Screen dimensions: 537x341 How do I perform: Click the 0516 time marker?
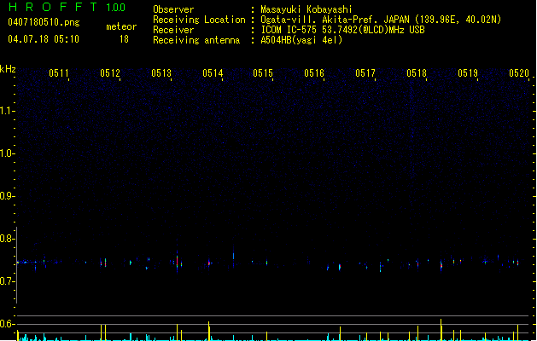coord(314,73)
